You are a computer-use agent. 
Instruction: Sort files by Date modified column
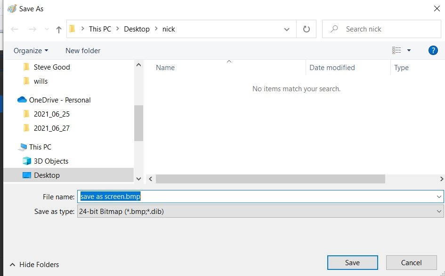[332, 67]
